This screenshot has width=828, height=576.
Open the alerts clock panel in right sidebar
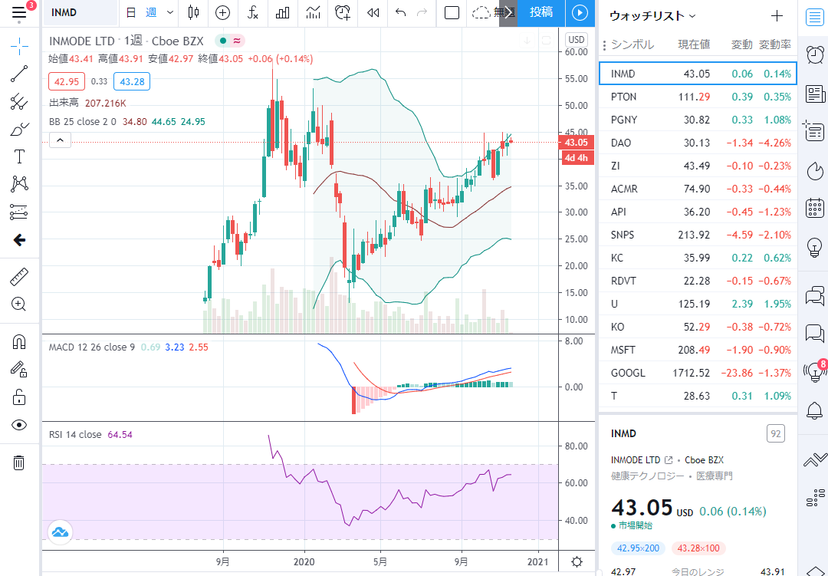click(814, 55)
